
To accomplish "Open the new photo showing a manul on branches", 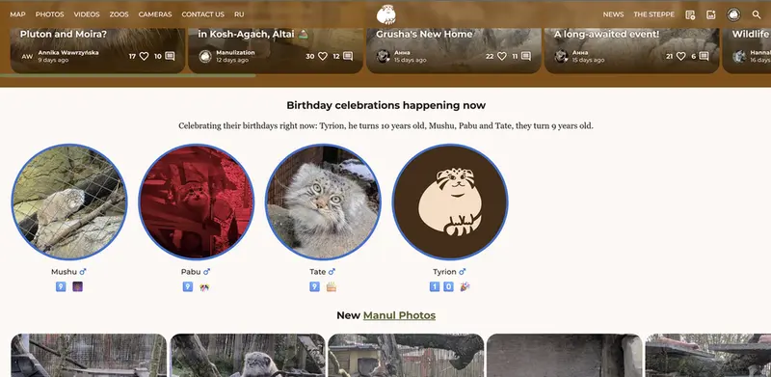I will pos(248,356).
